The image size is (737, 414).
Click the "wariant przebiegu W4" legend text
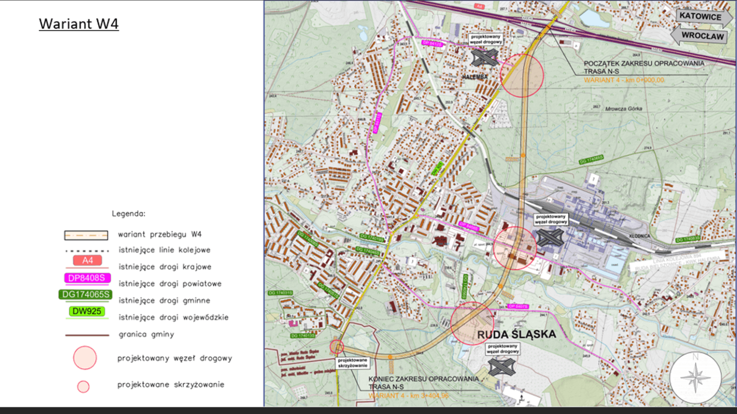[x=160, y=235]
